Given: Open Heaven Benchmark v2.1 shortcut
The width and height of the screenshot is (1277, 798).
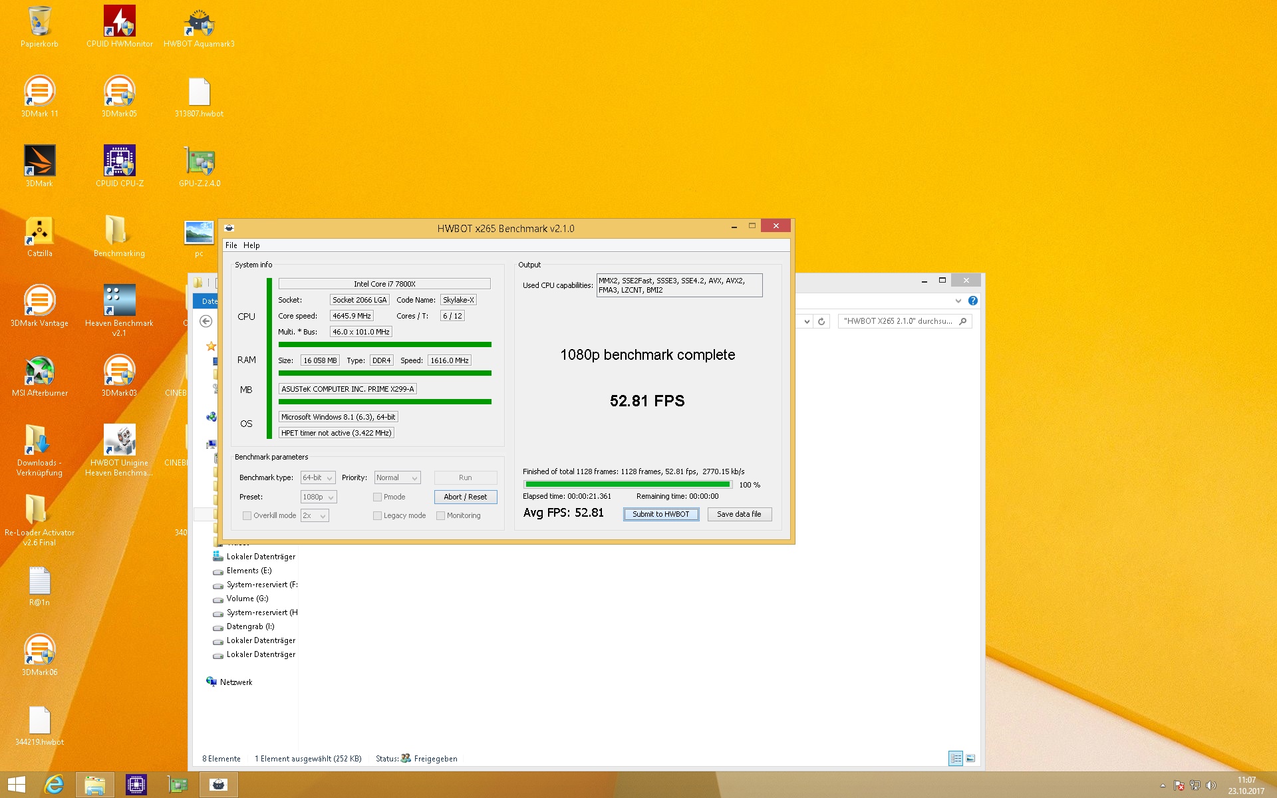Looking at the screenshot, I should pos(119,310).
